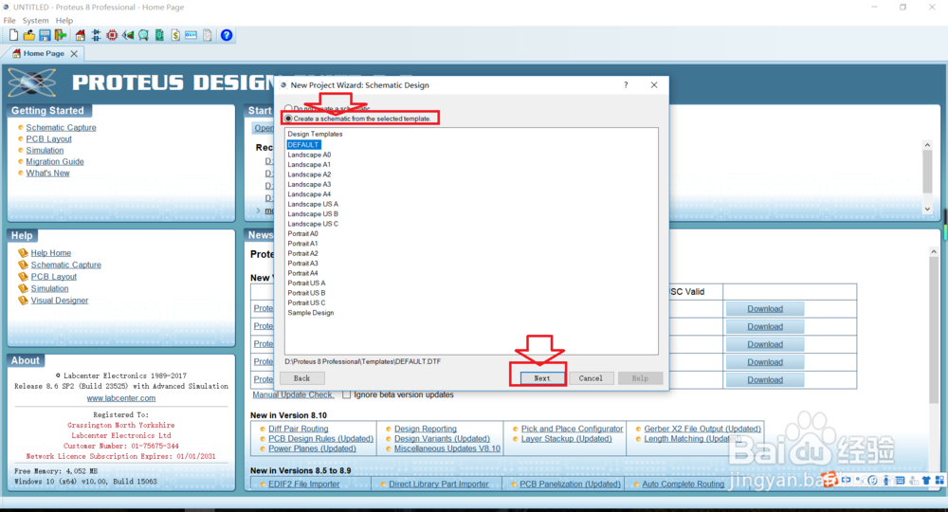Select the Landscape US B template

[313, 214]
